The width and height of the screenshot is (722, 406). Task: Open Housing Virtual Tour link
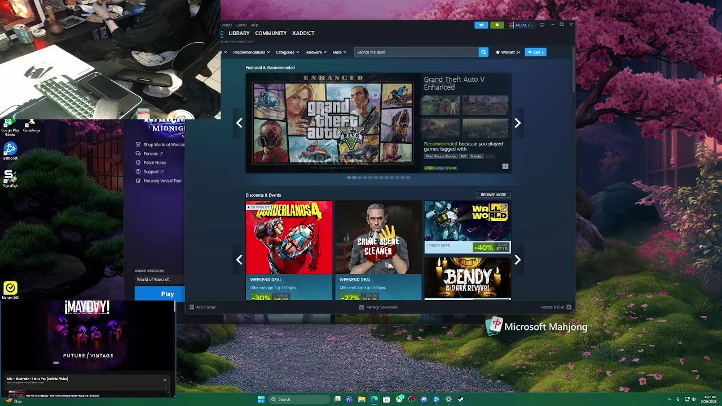coord(159,180)
